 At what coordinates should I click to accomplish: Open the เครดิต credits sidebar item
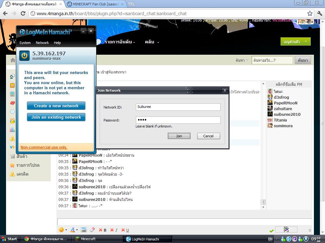tap(19, 174)
